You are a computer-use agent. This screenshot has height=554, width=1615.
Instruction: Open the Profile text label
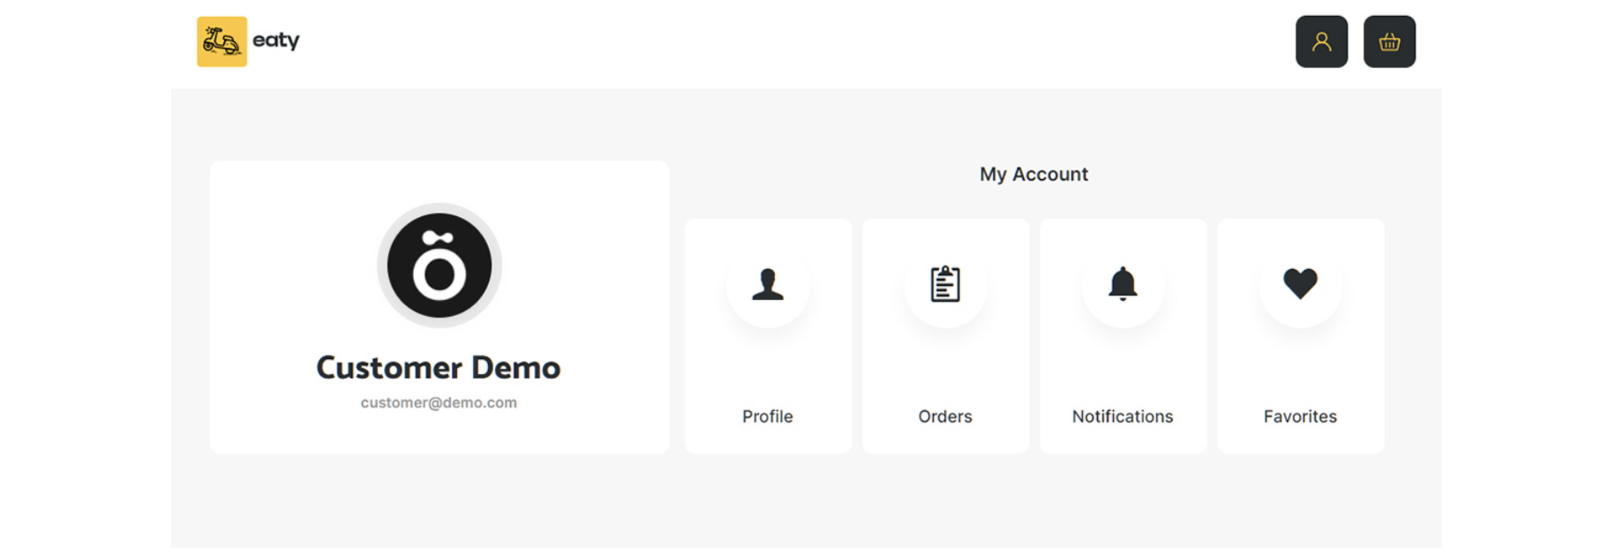(768, 416)
